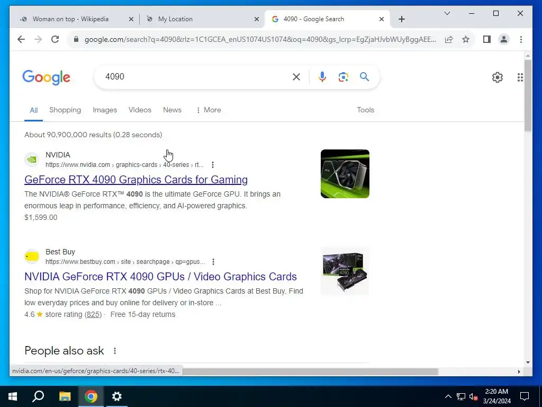
Task: Select the All results tab
Action: (33, 110)
